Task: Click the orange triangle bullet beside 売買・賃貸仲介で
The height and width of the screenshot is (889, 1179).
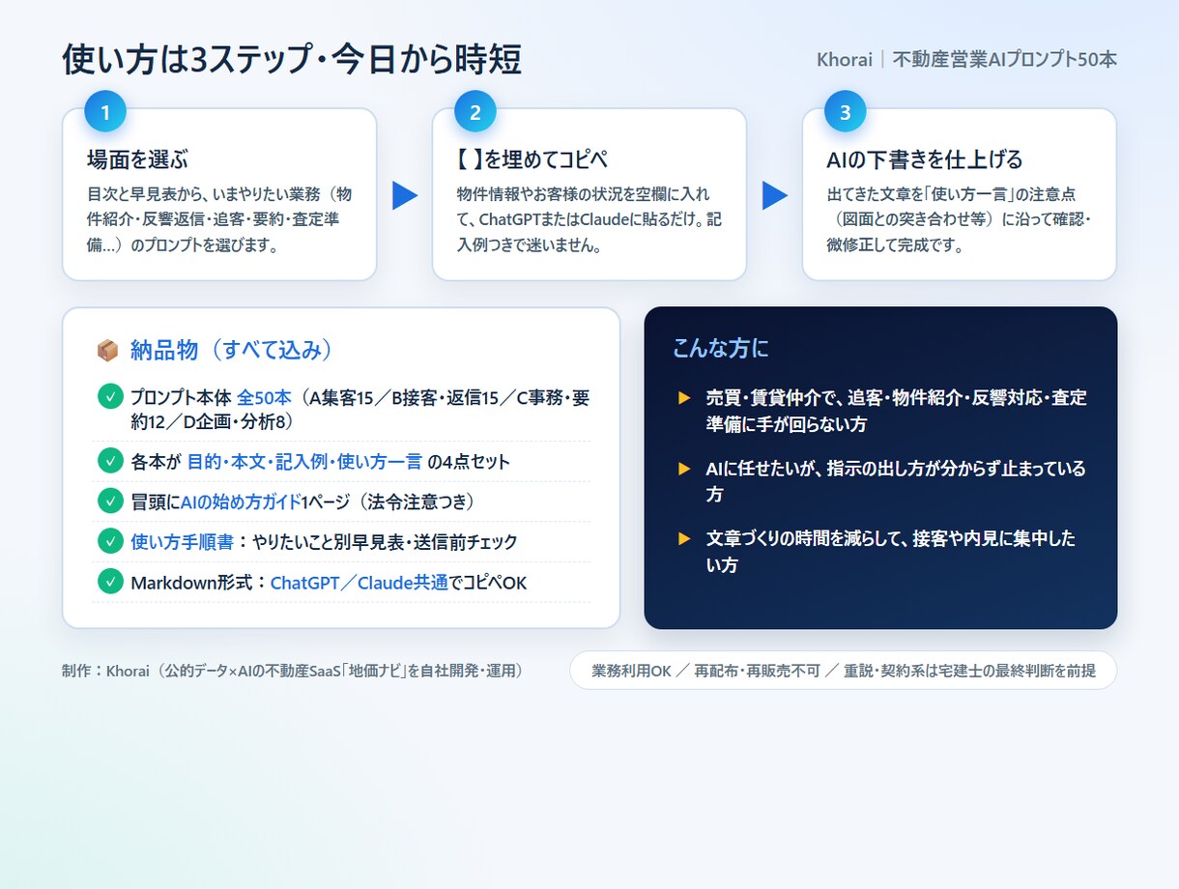Action: coord(684,398)
